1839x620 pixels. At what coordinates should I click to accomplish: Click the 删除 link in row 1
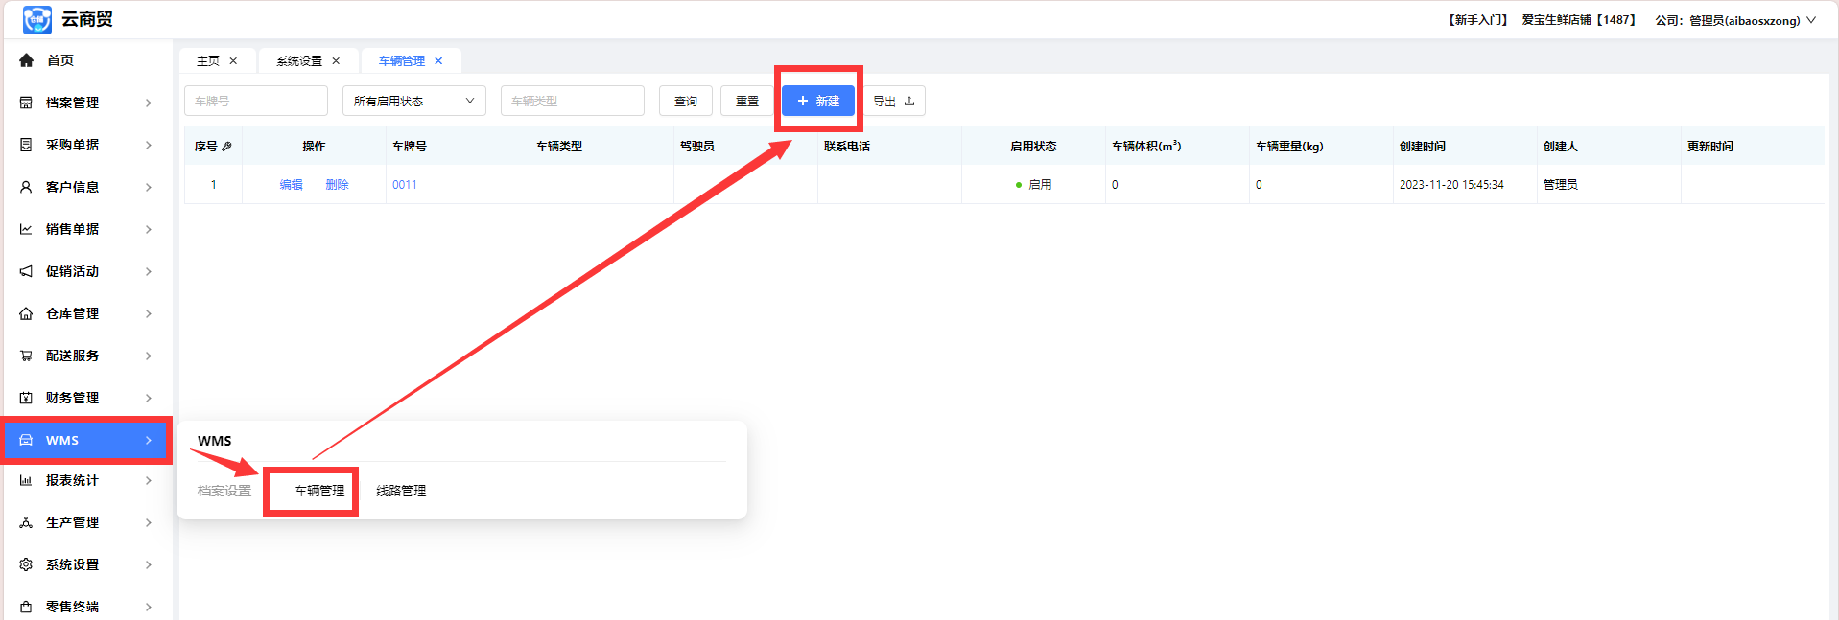point(337,185)
